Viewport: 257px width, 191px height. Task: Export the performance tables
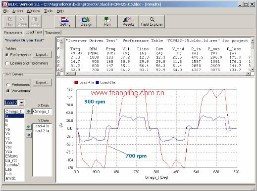click(x=42, y=54)
